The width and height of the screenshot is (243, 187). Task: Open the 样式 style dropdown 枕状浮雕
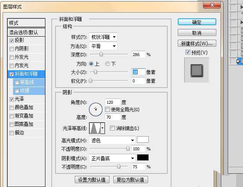pyautogui.click(x=103, y=37)
